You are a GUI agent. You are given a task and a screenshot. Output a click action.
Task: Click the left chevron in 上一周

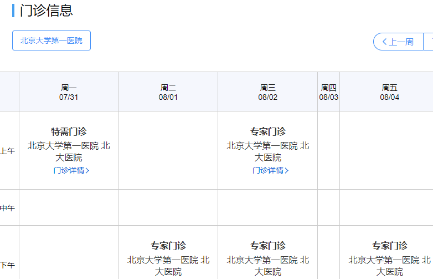coord(384,42)
